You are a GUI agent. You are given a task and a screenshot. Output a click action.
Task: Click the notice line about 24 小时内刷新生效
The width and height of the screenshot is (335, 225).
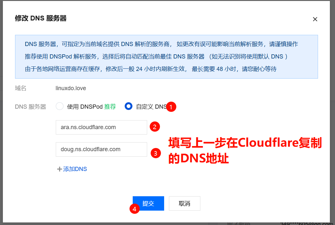coord(151,69)
